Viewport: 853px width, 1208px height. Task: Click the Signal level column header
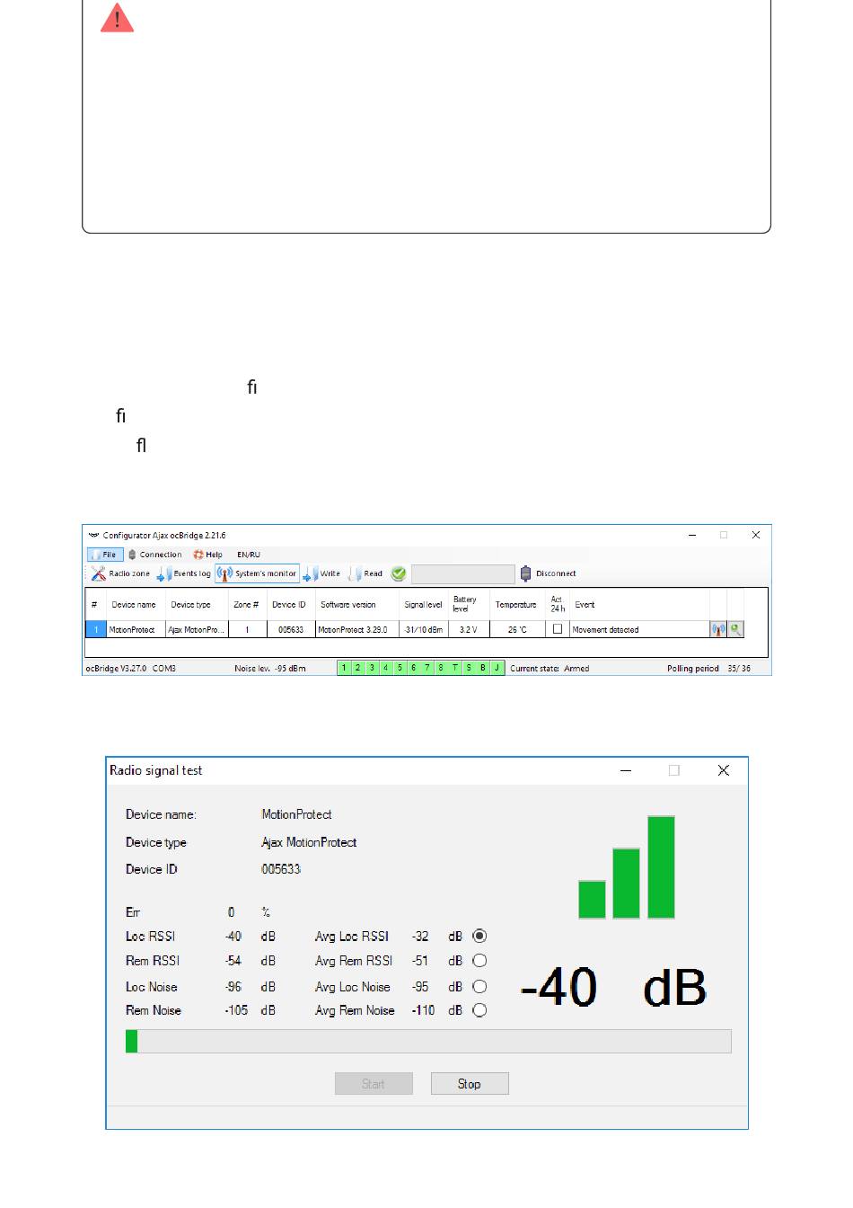(x=423, y=605)
